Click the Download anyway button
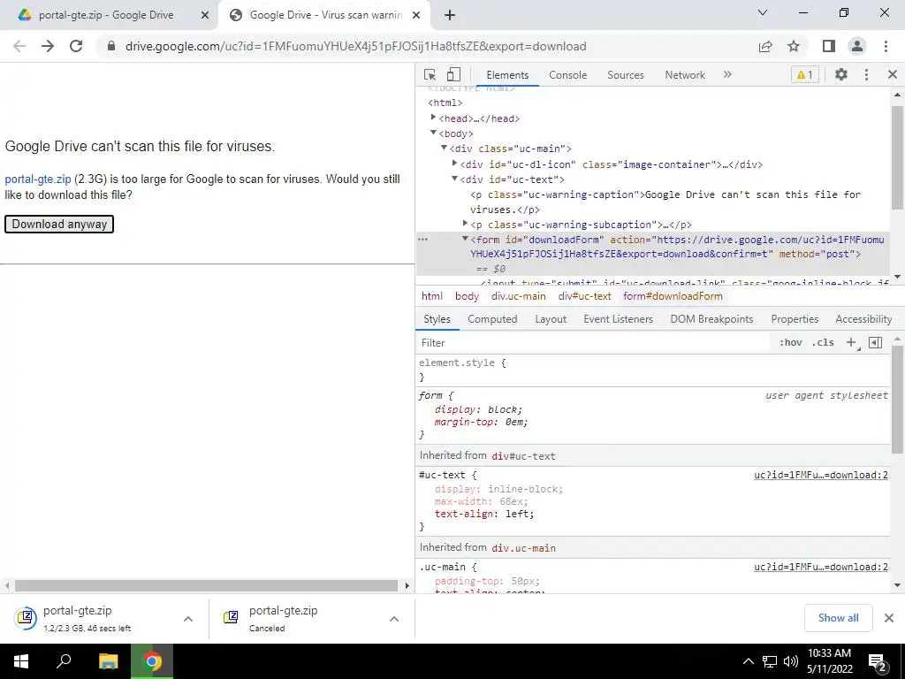905x679 pixels. (x=59, y=224)
